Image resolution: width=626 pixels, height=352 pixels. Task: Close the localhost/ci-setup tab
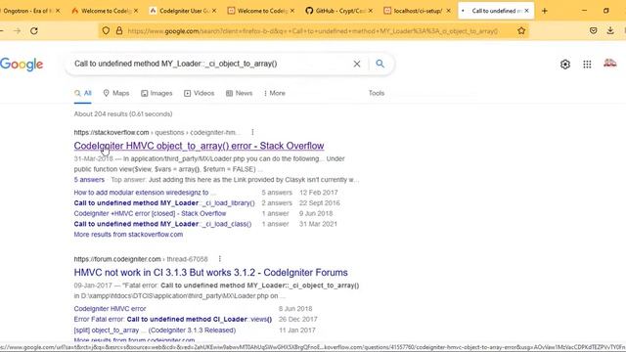pos(448,11)
